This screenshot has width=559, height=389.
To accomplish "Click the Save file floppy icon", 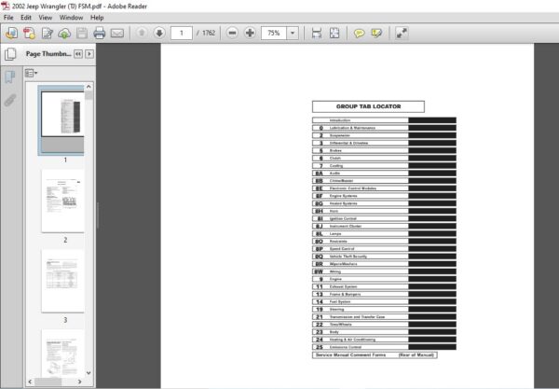I will coord(82,34).
